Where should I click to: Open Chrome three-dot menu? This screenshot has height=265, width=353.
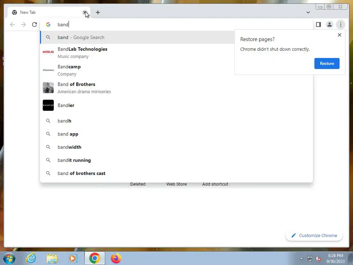click(x=341, y=24)
